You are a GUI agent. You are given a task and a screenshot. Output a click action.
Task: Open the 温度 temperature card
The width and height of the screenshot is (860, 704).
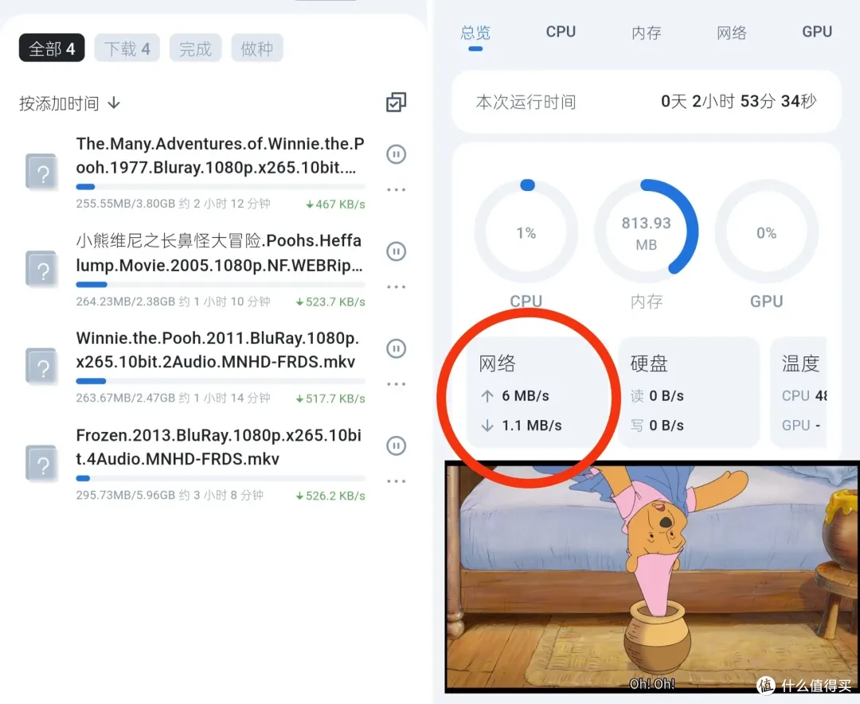point(799,392)
